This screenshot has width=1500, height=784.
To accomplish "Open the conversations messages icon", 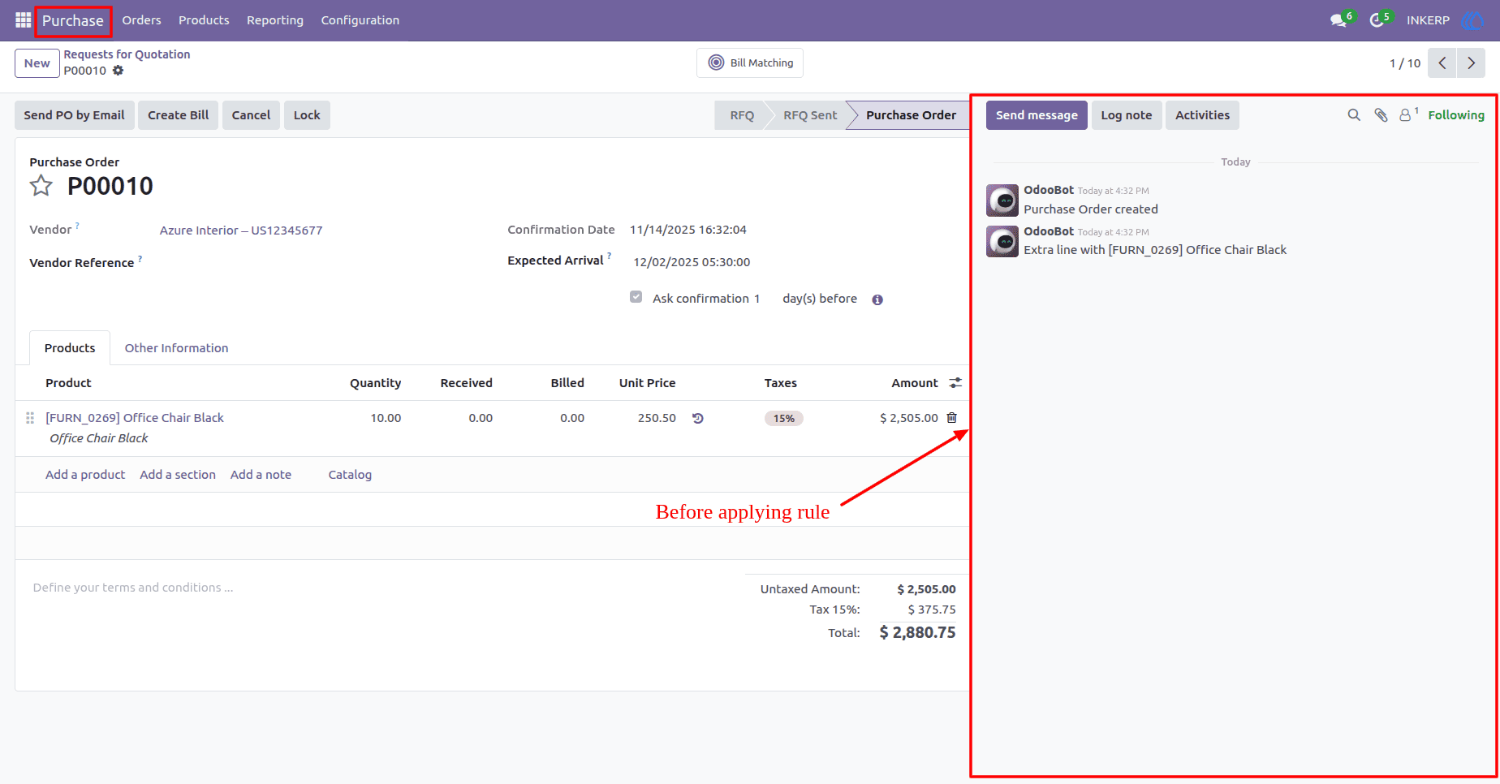I will tap(1338, 20).
